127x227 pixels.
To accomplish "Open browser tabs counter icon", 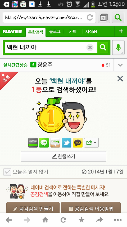I will 104,18.
